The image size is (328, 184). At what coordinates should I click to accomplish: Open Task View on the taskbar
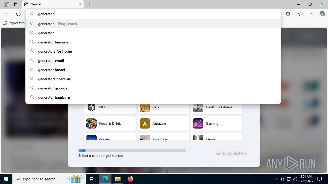tap(92, 179)
